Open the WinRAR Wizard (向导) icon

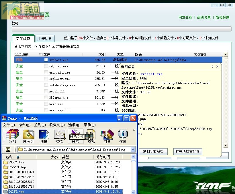107,136
